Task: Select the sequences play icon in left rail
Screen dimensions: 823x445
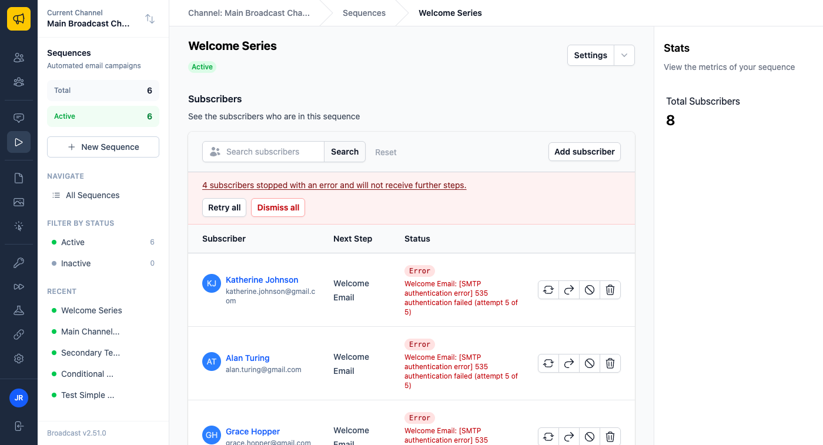Action: [x=19, y=142]
